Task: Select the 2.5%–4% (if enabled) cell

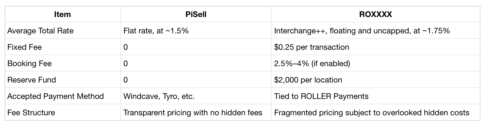Action: point(375,63)
